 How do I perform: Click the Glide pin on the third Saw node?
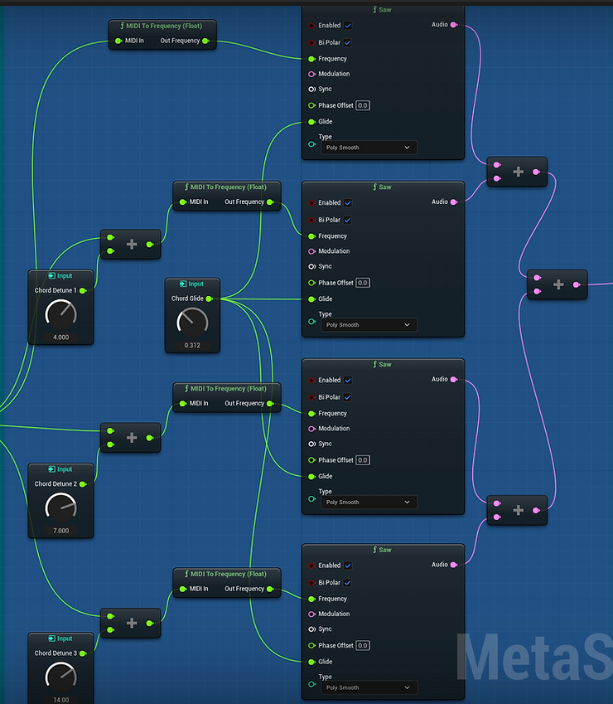point(311,476)
